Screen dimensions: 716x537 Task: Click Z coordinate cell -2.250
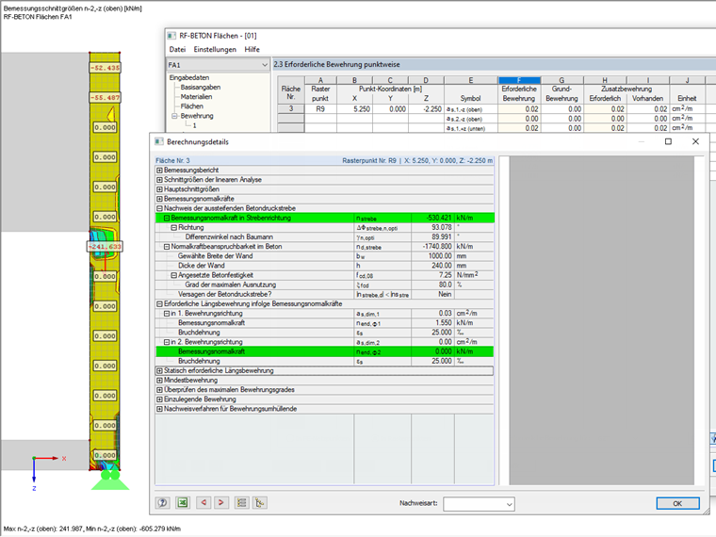[x=426, y=109]
